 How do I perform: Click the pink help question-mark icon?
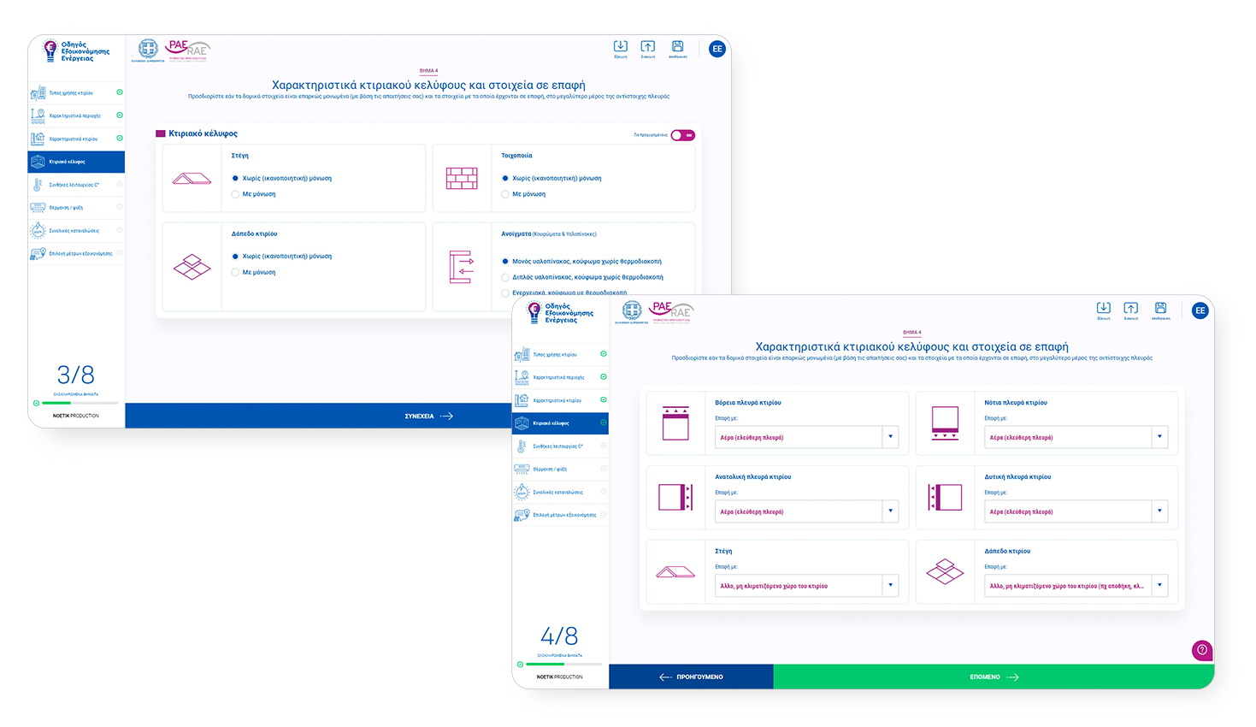tap(1201, 650)
